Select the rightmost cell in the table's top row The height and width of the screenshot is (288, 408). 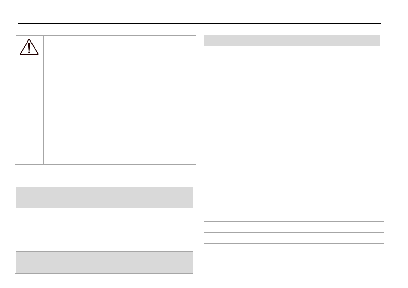[359, 95]
